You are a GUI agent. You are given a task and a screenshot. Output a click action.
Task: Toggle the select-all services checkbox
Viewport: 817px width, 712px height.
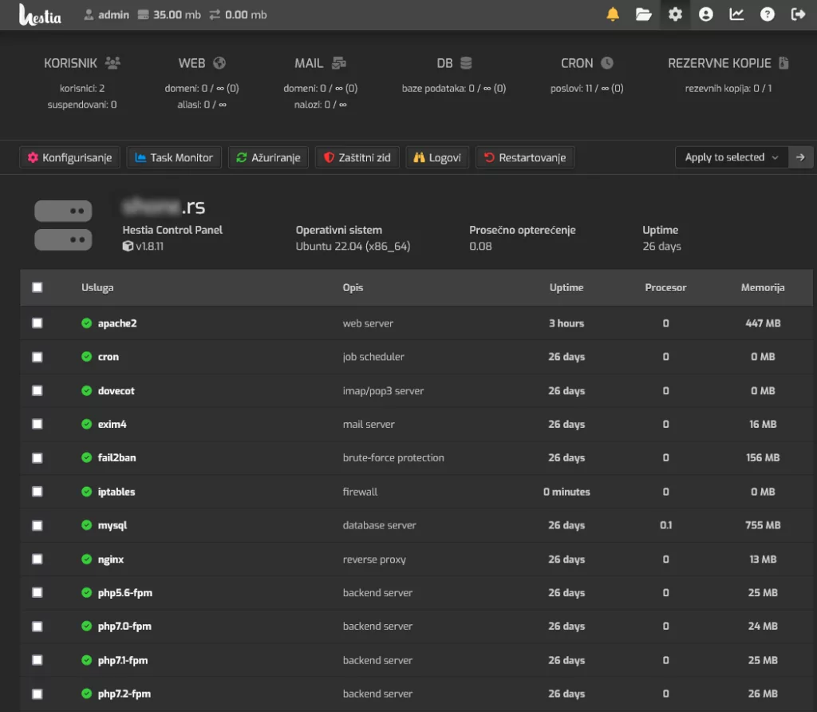click(x=37, y=287)
